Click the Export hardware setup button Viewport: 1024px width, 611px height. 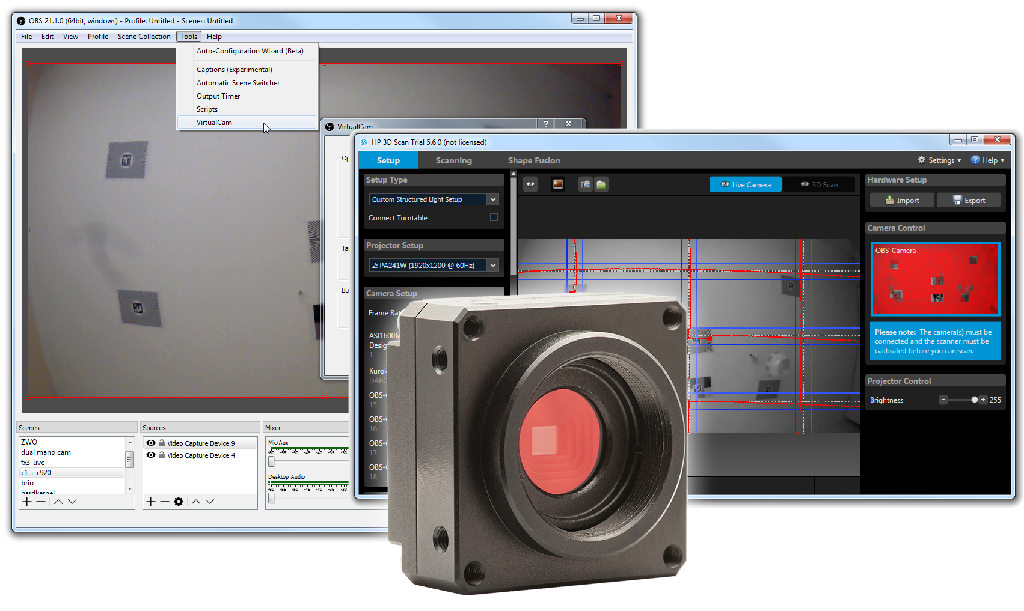point(969,201)
